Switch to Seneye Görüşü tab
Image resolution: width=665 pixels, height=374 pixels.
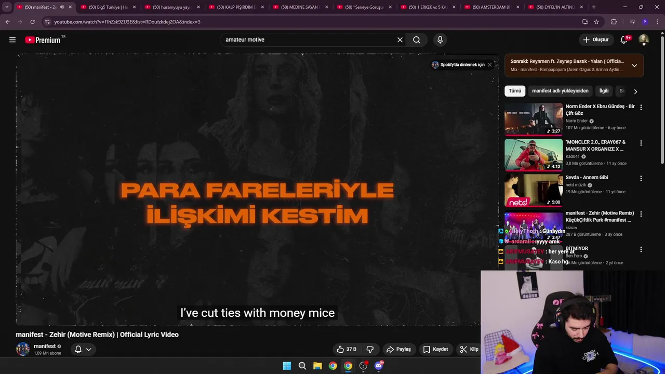click(x=364, y=7)
